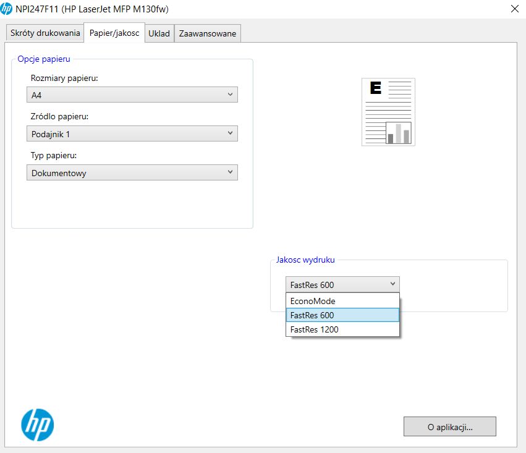Go to the Zaawansowane tab
526x453 pixels.
click(208, 33)
